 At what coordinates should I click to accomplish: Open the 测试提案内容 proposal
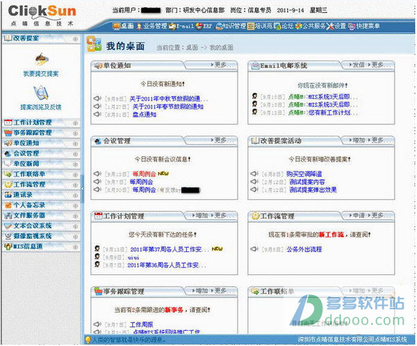tap(307, 182)
